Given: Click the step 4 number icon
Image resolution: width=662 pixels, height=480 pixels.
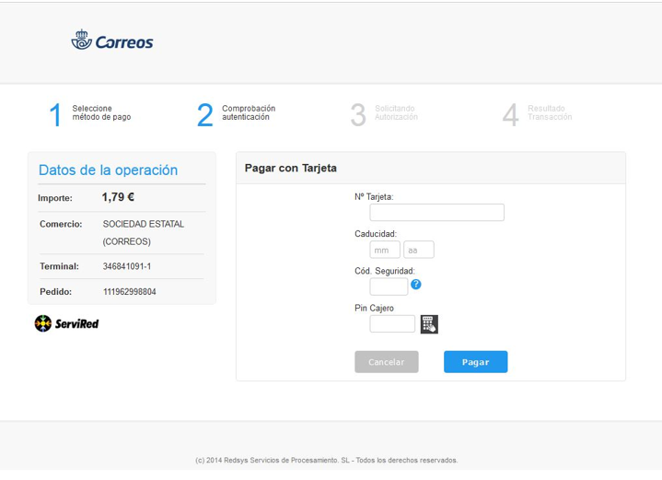Looking at the screenshot, I should (510, 114).
